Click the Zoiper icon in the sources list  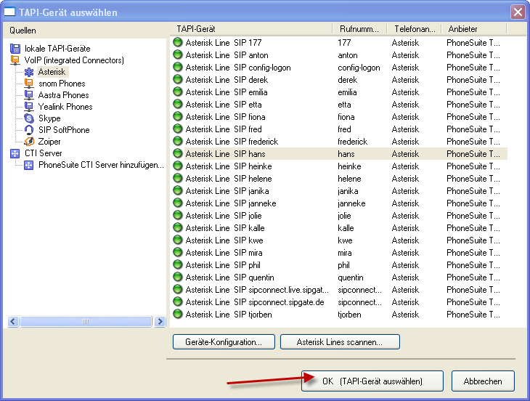click(x=29, y=142)
